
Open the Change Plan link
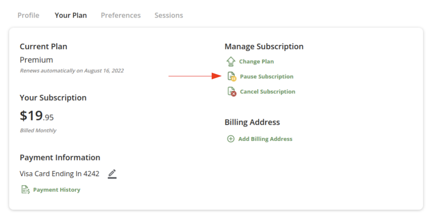click(x=256, y=61)
